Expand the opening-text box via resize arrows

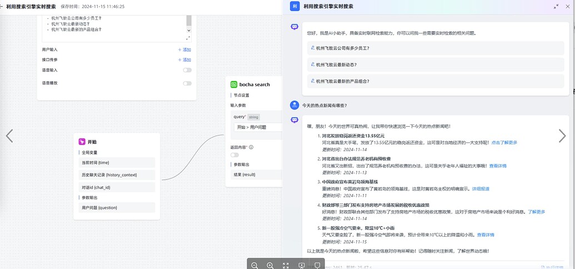tap(188, 38)
